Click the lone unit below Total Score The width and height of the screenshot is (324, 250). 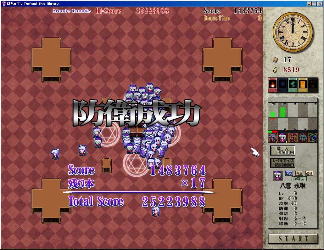(x=156, y=211)
